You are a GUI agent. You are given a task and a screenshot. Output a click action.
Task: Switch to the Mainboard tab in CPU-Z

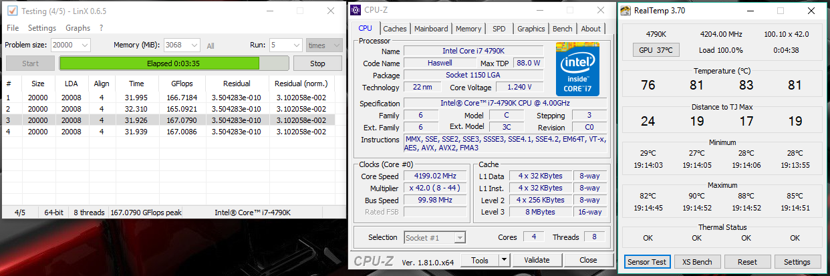pos(431,29)
